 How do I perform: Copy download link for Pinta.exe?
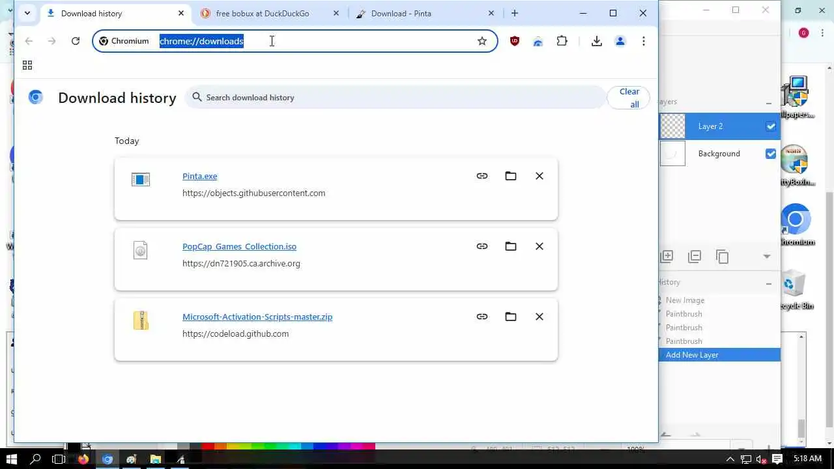pyautogui.click(x=482, y=176)
